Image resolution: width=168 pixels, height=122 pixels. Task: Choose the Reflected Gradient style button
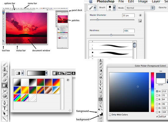pyautogui.click(x=69, y=73)
